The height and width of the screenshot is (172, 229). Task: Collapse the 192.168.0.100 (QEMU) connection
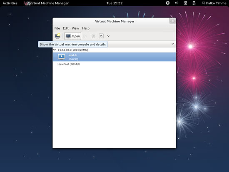(x=55, y=50)
